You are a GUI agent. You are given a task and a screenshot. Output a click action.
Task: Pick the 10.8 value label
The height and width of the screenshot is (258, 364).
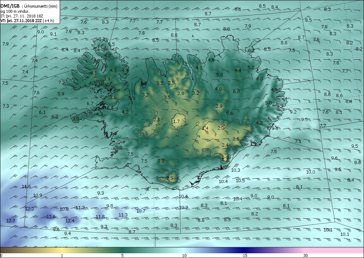pyautogui.click(x=64, y=209)
